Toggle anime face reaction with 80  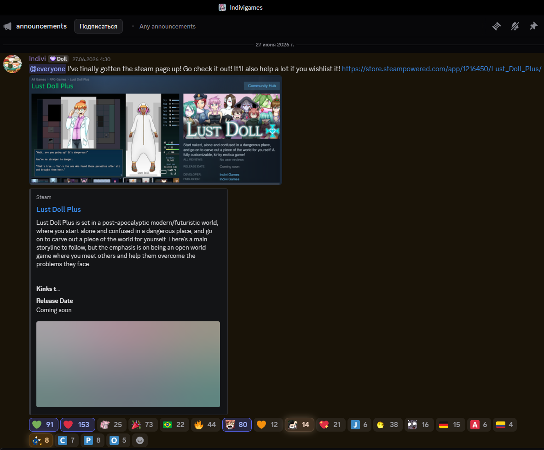click(237, 425)
